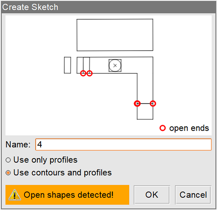Select the large top rectangle in preview
This screenshot has width=217, height=210.
click(x=115, y=35)
